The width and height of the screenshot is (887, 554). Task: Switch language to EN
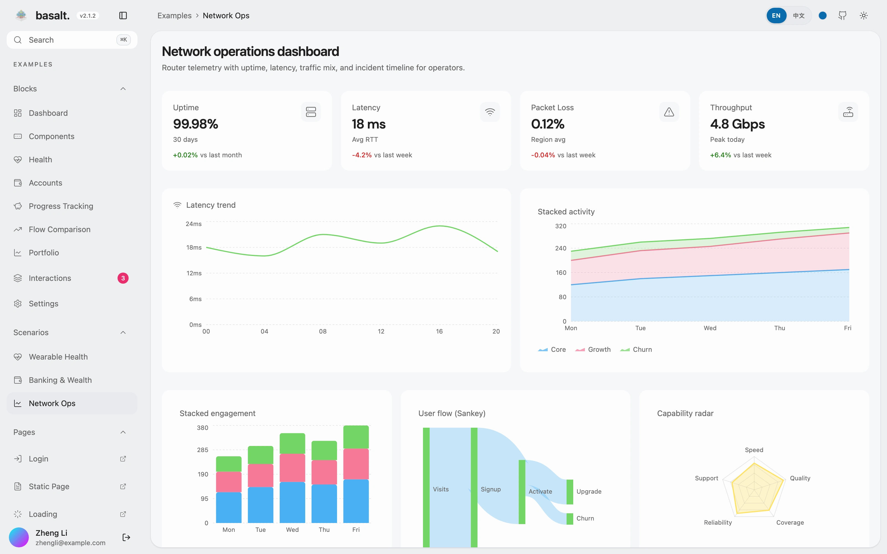point(776,16)
